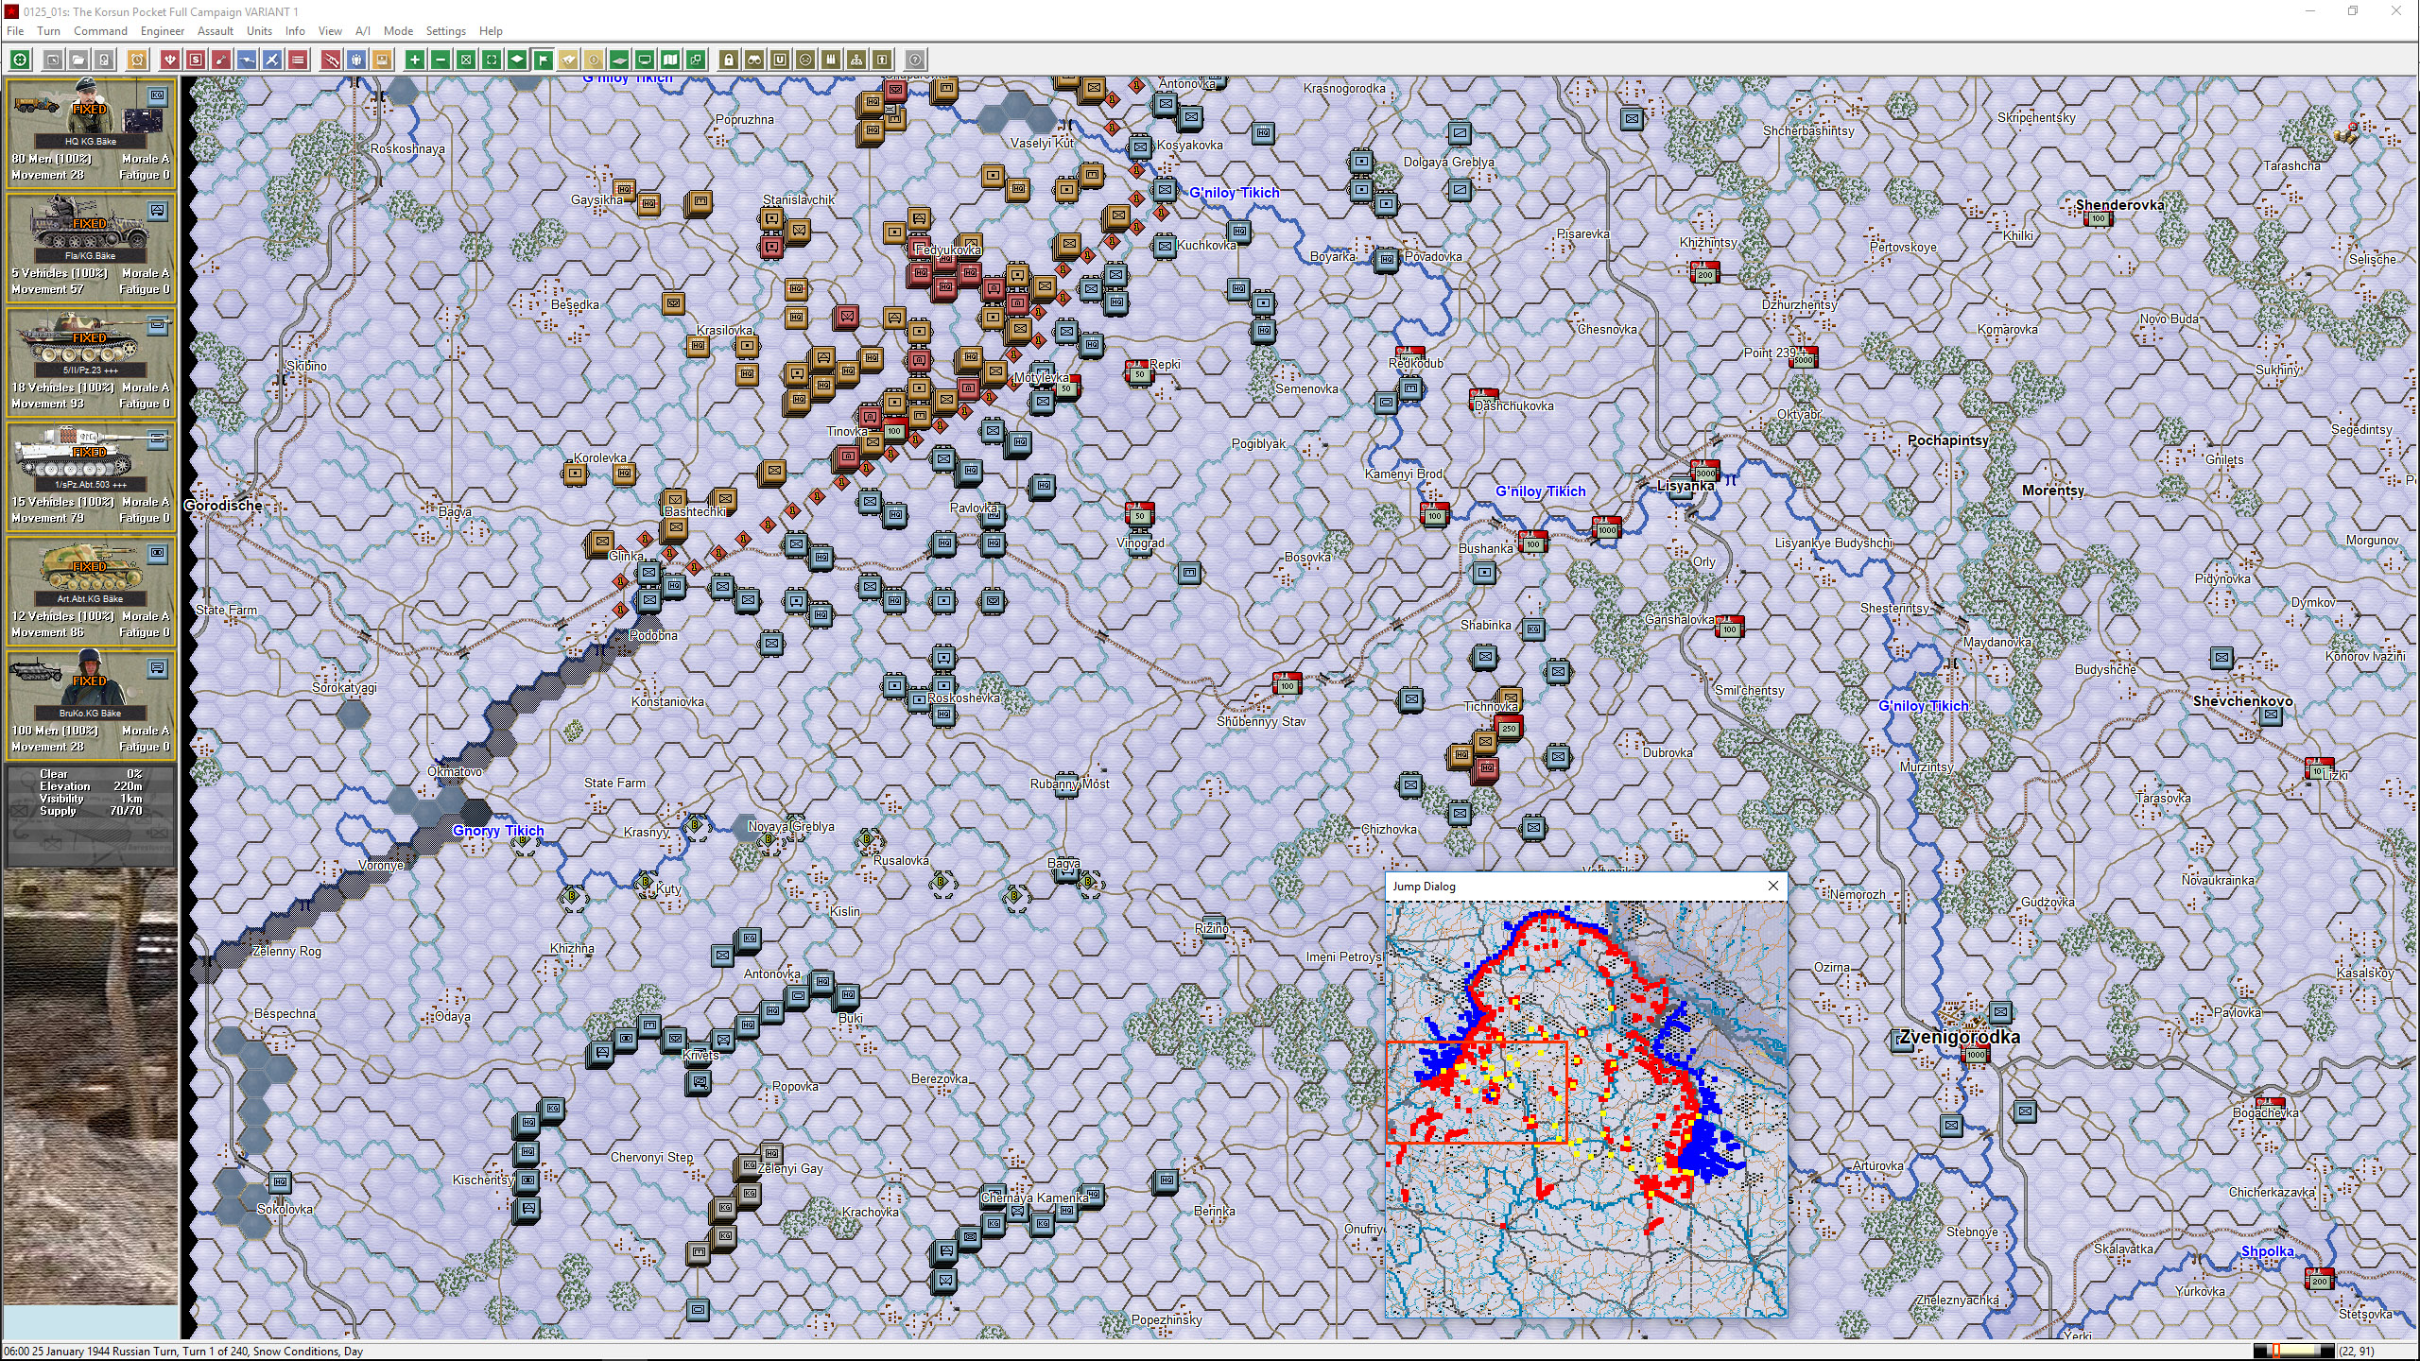This screenshot has height=1361, width=2420.
Task: Click the organization chart toolbar icon
Action: pyautogui.click(x=856, y=60)
